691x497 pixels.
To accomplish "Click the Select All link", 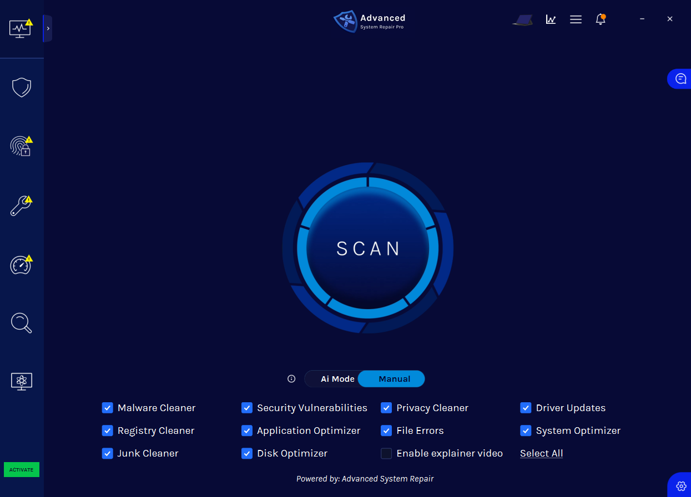I will point(542,453).
